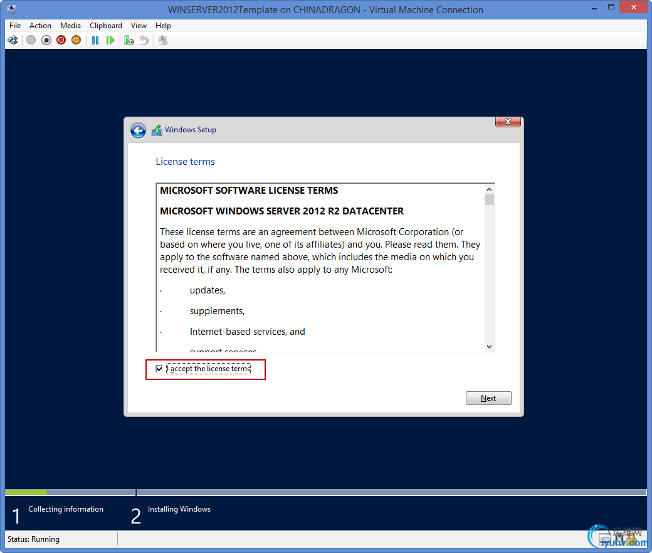
Task: Click the Virtual Machine Connection window icon
Action: click(x=12, y=9)
